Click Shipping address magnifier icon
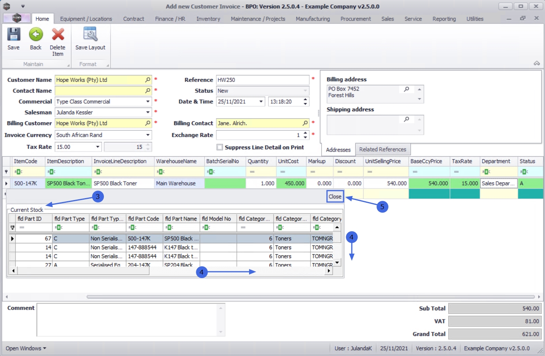 coord(406,119)
